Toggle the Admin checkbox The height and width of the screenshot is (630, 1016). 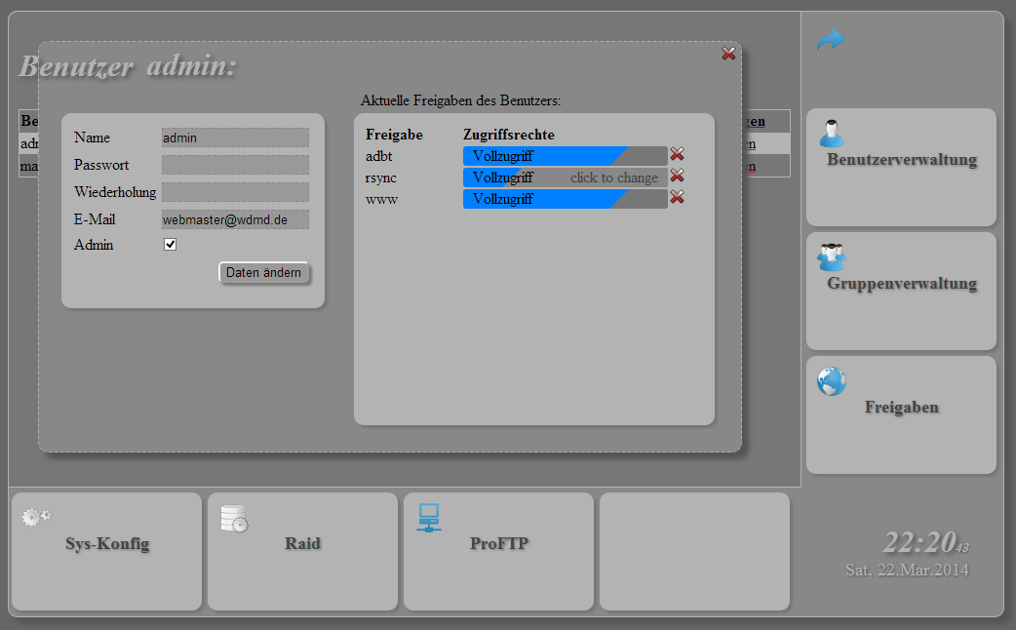point(170,245)
